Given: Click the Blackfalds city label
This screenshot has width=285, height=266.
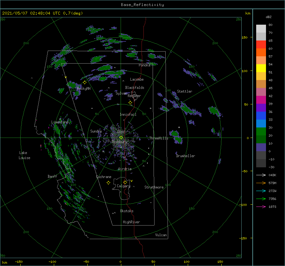Looking at the screenshot, I should (x=135, y=88).
